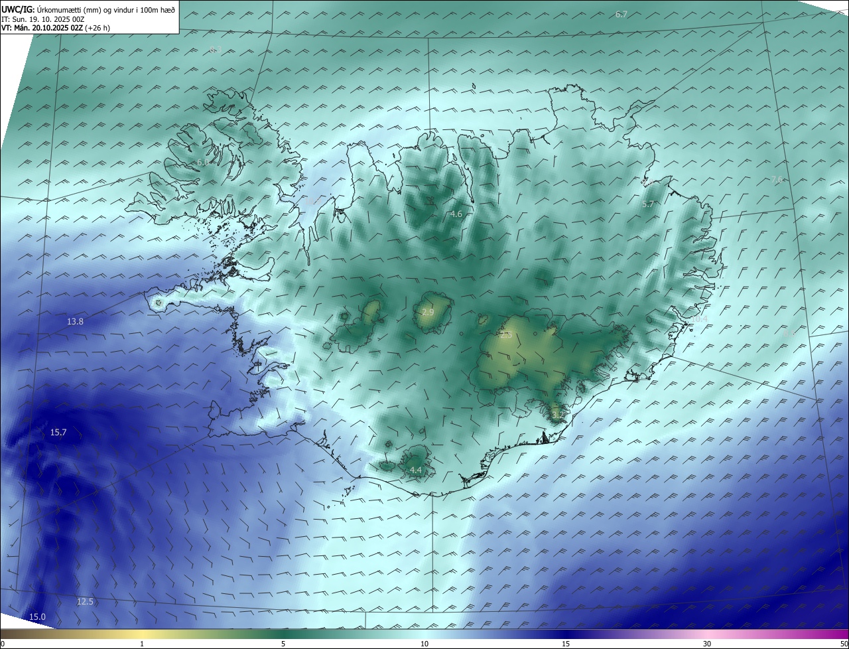
Task: Click the 5.7 value on the map
Action: point(648,204)
